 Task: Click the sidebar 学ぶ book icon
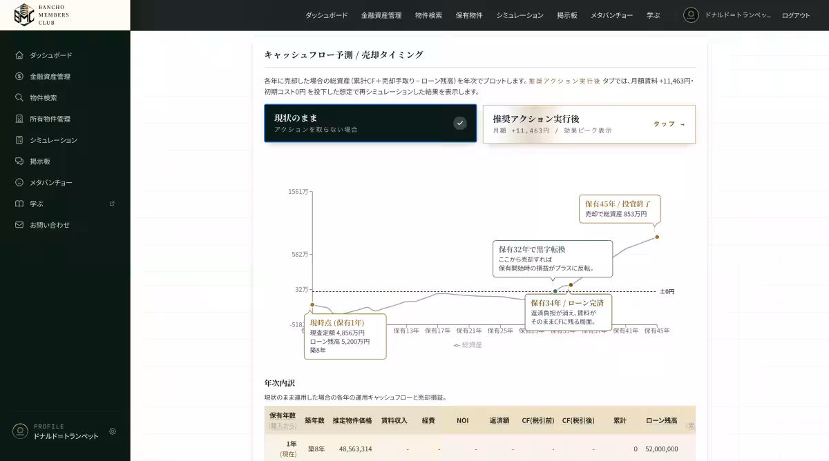[x=19, y=204]
